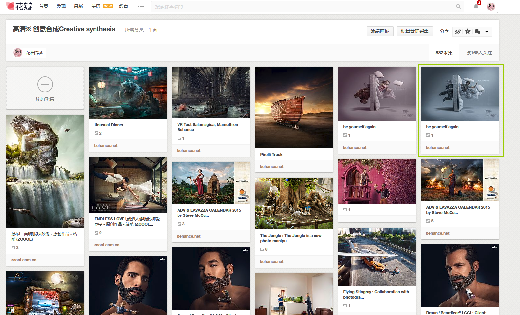Click the Unusual Dinner title text
This screenshot has height=315, width=520.
click(x=109, y=125)
